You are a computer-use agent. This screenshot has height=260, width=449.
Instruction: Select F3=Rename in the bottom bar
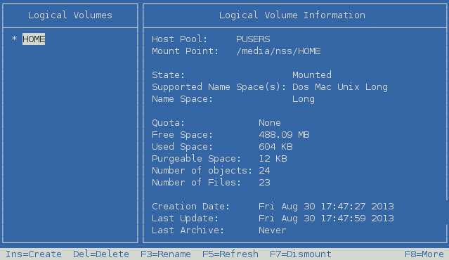click(166, 254)
